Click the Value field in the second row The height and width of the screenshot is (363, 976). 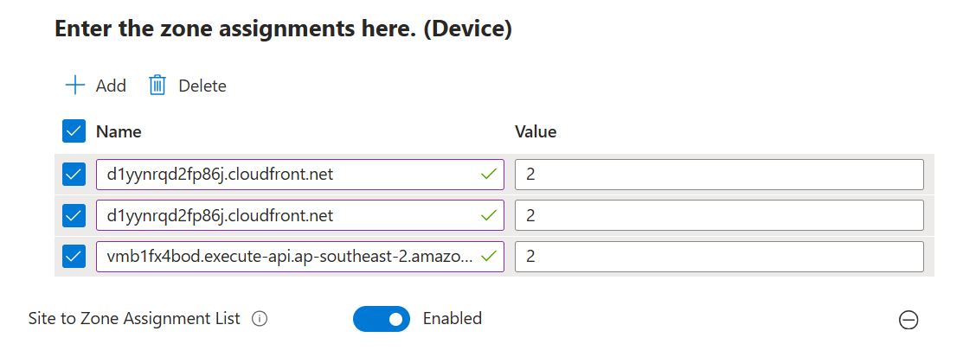point(718,215)
